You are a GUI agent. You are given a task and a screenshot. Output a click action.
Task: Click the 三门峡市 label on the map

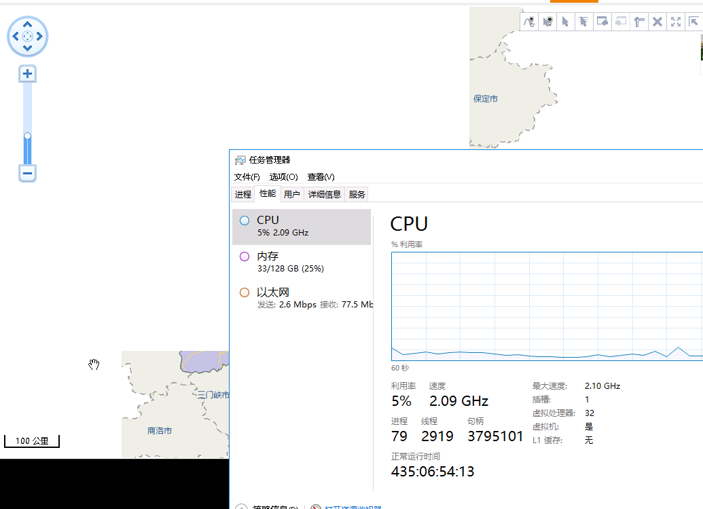tap(213, 395)
